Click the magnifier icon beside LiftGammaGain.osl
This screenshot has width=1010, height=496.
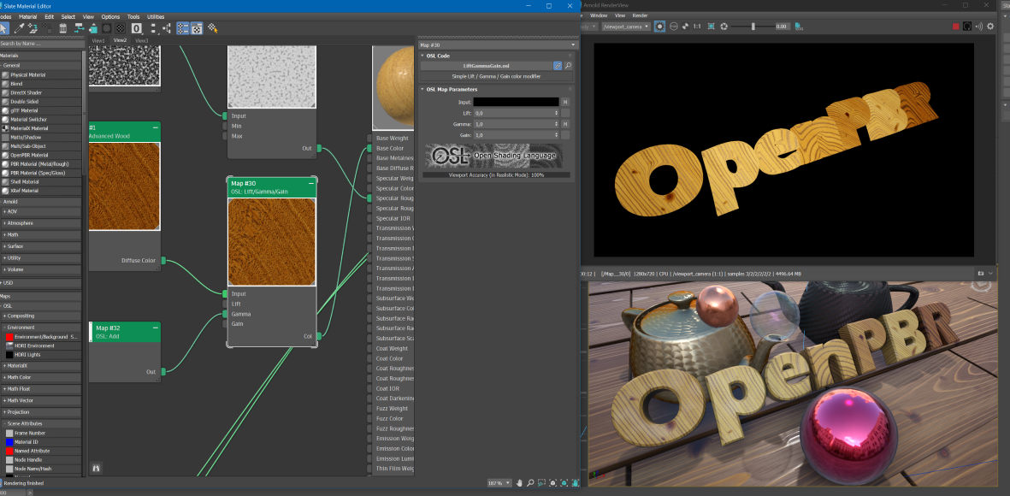click(568, 66)
